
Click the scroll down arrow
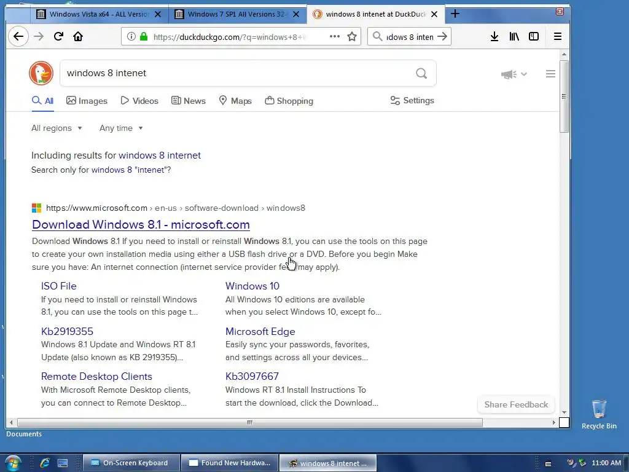pos(564,412)
